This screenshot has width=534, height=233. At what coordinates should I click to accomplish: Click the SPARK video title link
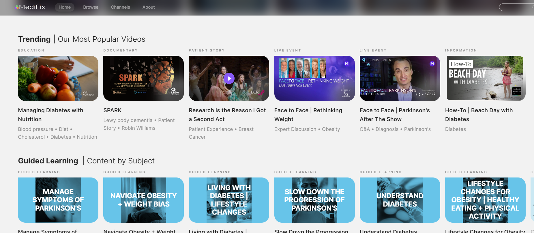click(113, 110)
